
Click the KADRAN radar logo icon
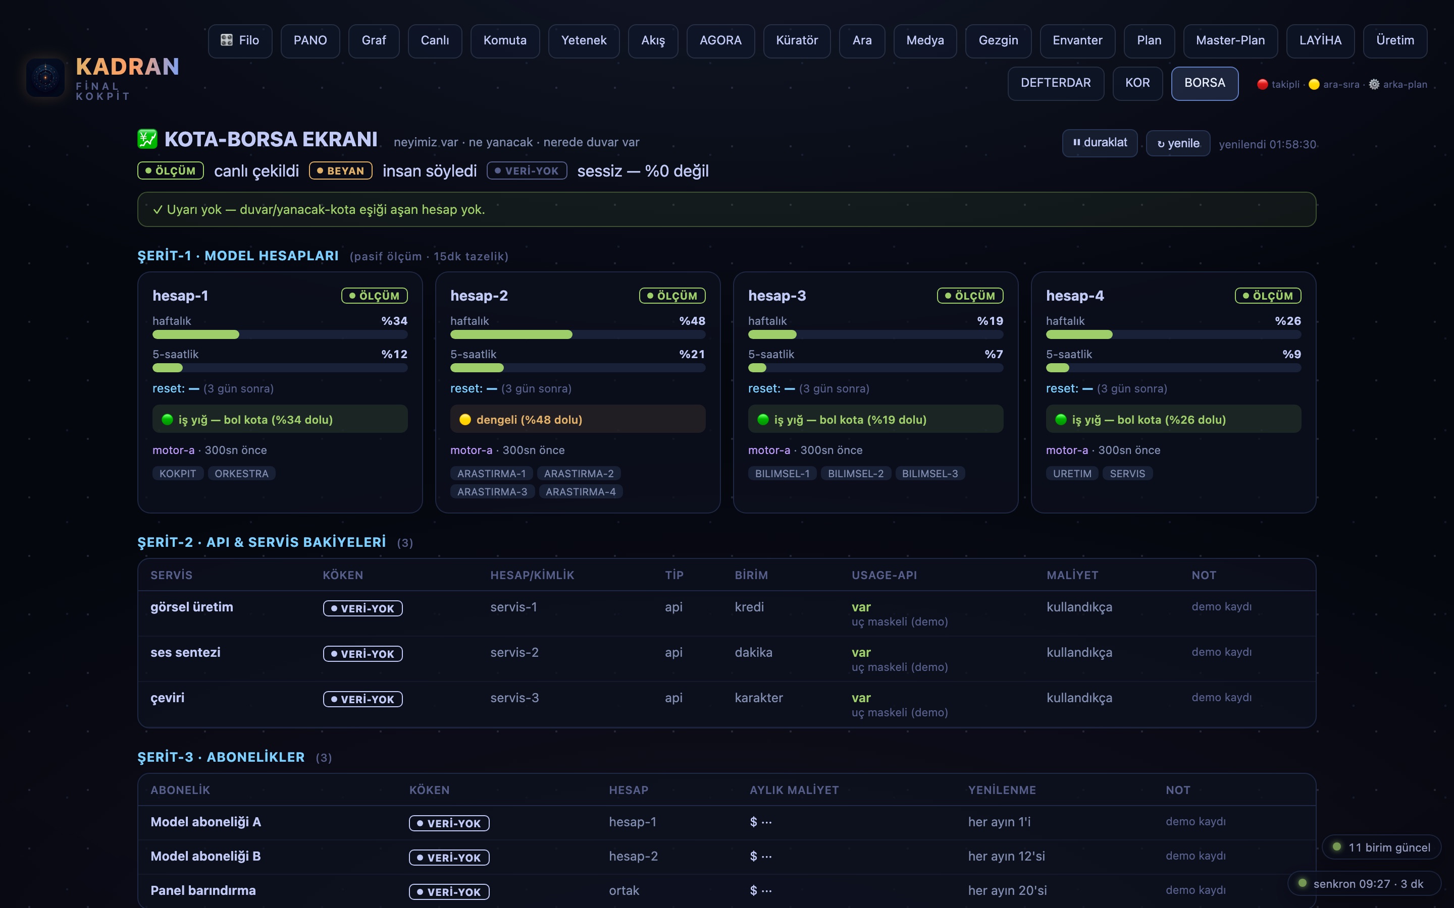45,78
